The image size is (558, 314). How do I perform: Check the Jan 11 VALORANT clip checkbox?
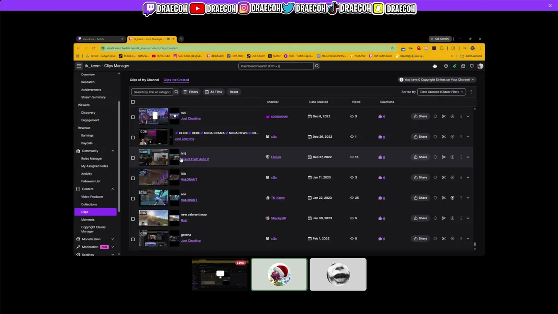133,178
